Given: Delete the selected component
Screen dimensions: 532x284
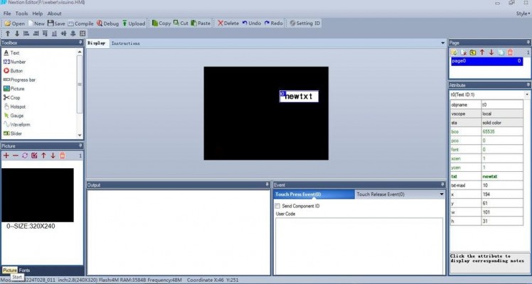Looking at the screenshot, I should pyautogui.click(x=228, y=23).
